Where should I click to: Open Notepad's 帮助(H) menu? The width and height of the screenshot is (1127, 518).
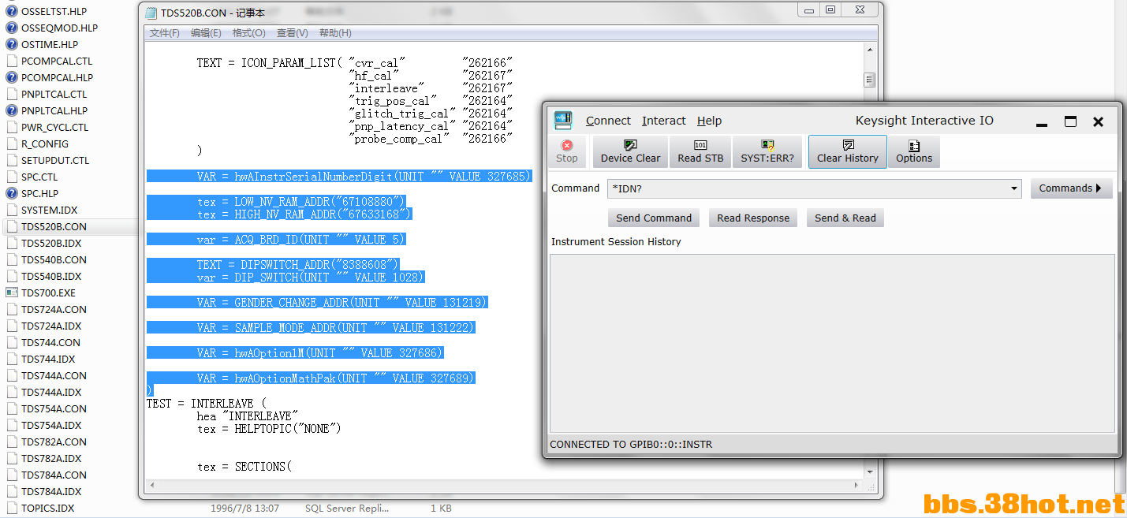coord(335,33)
